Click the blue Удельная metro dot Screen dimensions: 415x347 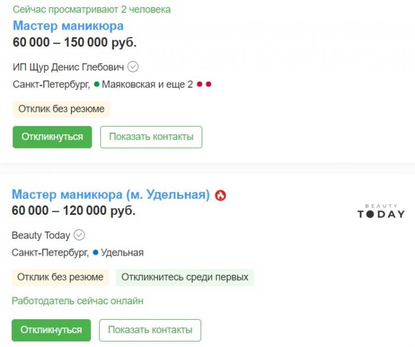[x=96, y=253]
